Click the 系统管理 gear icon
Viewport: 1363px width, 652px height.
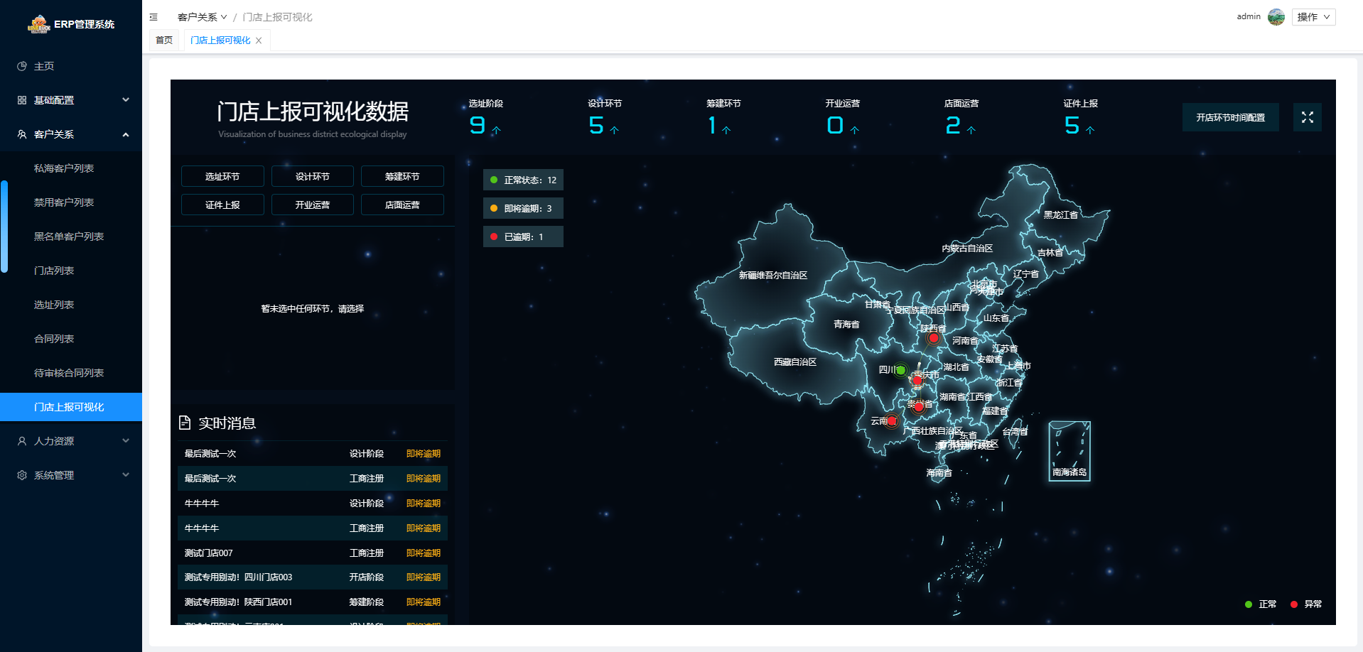click(22, 475)
